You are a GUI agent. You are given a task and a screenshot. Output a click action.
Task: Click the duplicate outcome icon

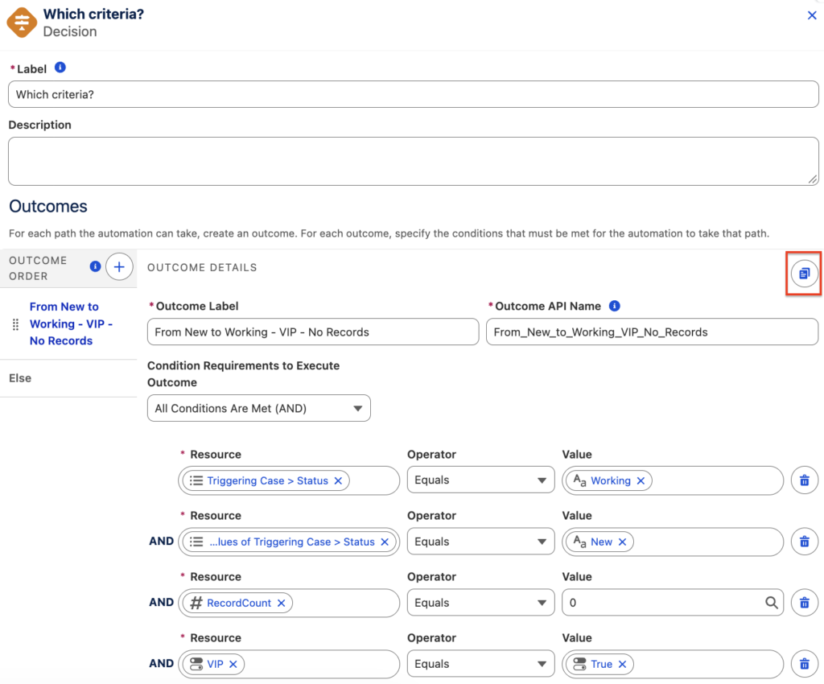(x=804, y=273)
